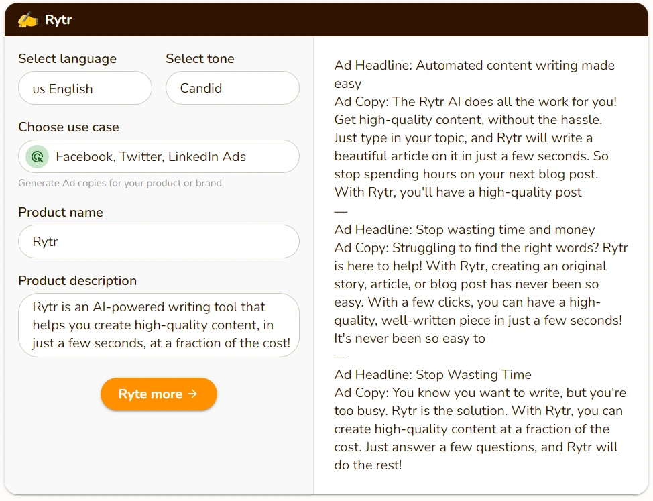Click into the Product description text area
This screenshot has height=501, width=653.
159,325
